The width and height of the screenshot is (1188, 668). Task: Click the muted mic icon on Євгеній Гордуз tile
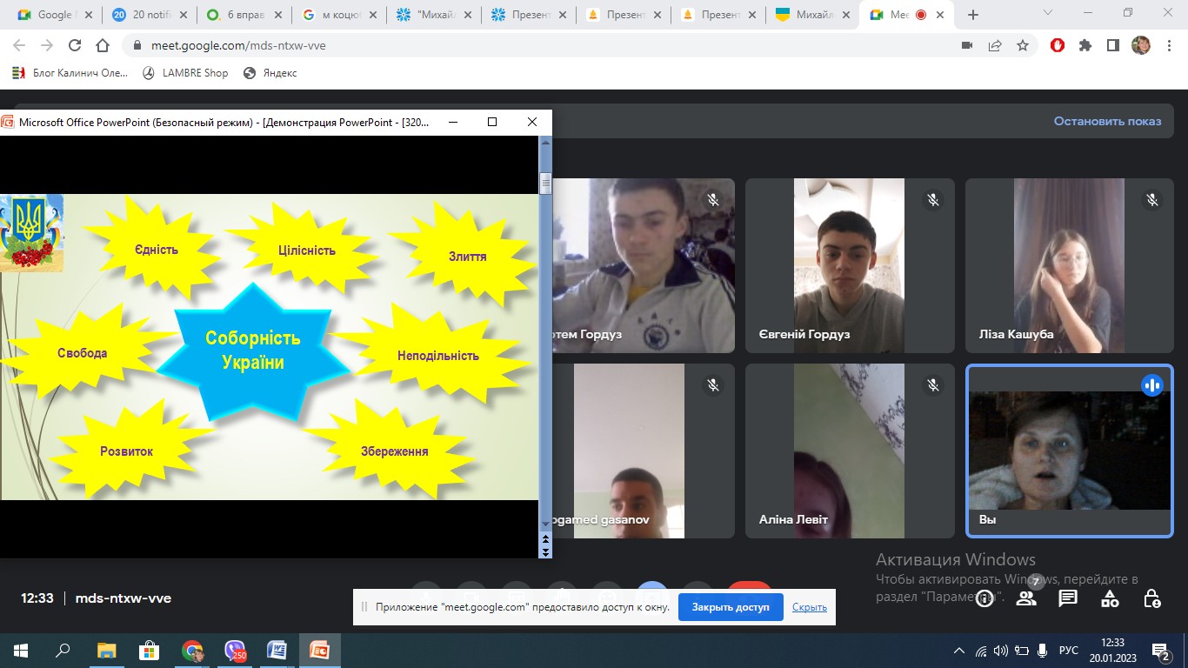tap(933, 200)
